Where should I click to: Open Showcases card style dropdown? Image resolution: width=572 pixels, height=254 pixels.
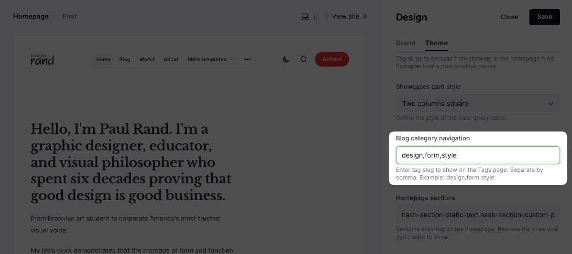tap(477, 104)
